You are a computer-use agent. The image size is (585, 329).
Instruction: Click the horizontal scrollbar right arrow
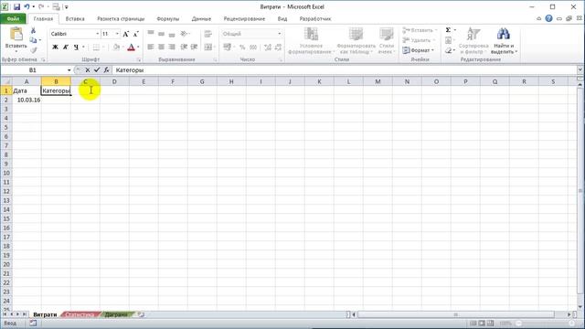coord(569,314)
